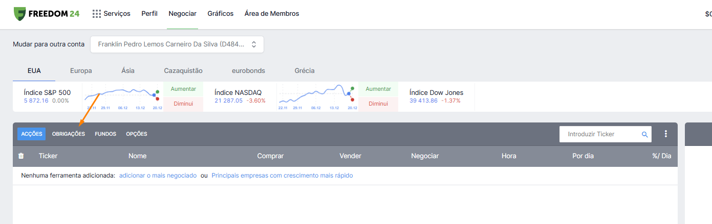712x224 pixels.
Task: Open the S&P 500 mini chart
Action: click(123, 96)
